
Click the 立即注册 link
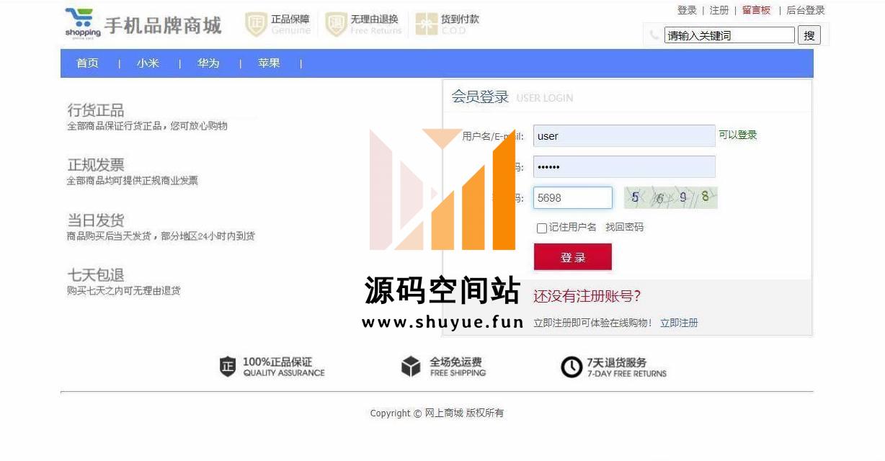pyautogui.click(x=679, y=323)
